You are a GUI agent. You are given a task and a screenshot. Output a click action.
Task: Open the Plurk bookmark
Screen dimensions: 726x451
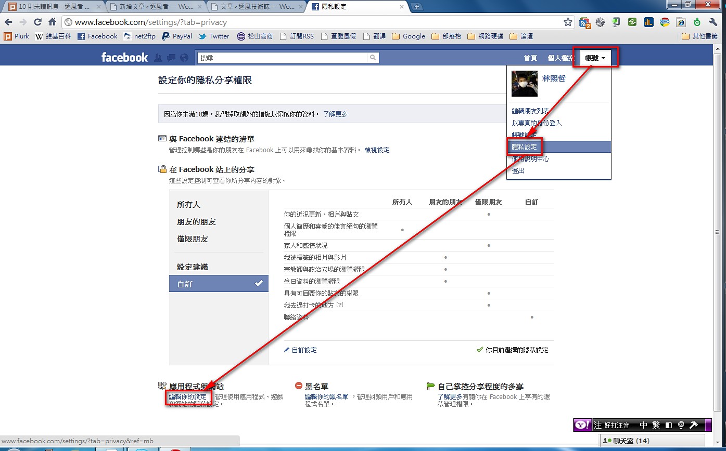[17, 36]
